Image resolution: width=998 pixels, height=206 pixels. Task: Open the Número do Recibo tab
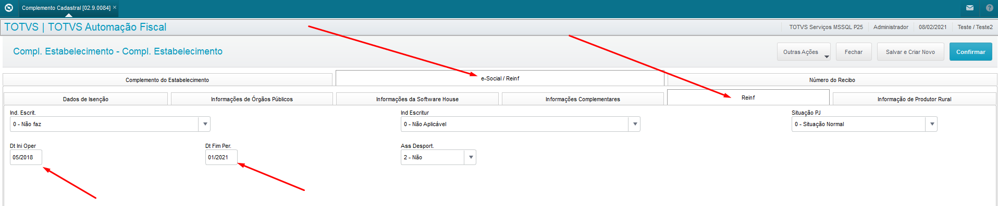832,80
